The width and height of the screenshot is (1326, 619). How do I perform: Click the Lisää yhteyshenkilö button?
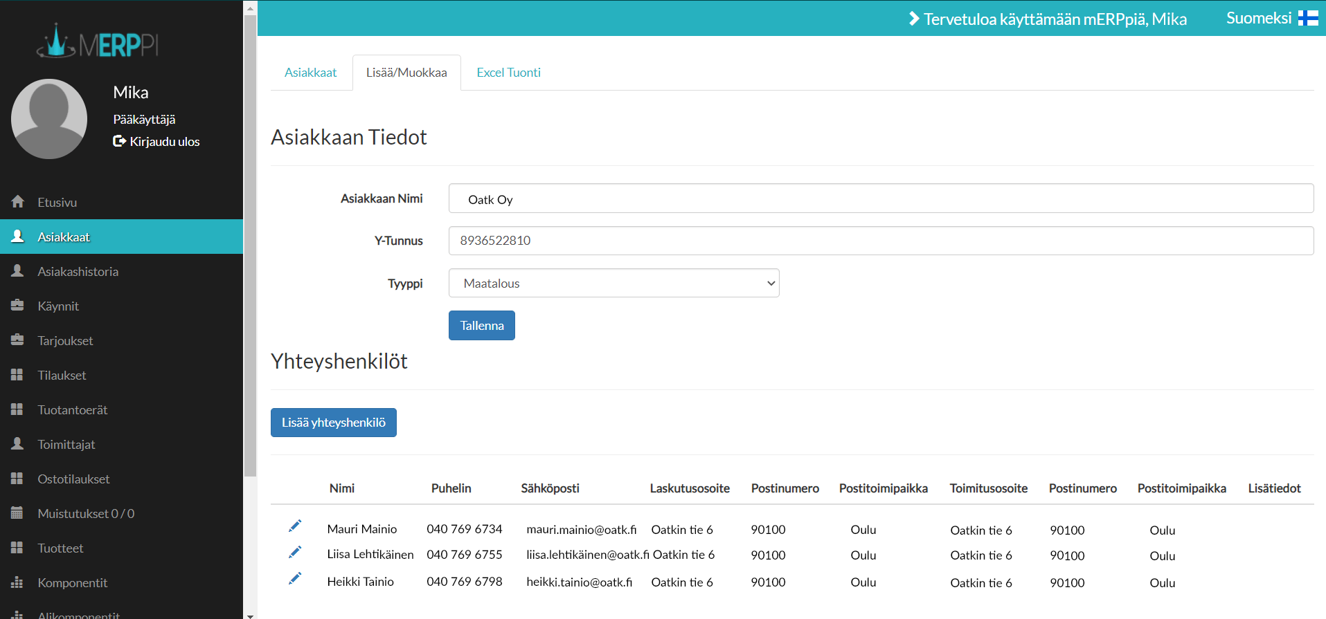tap(334, 423)
